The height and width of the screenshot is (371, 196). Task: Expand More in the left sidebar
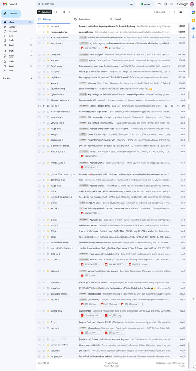[x=9, y=71]
